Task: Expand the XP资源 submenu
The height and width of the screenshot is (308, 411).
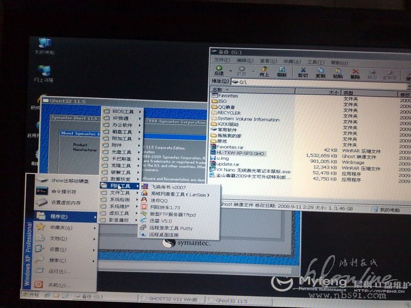Action: pyautogui.click(x=122, y=118)
